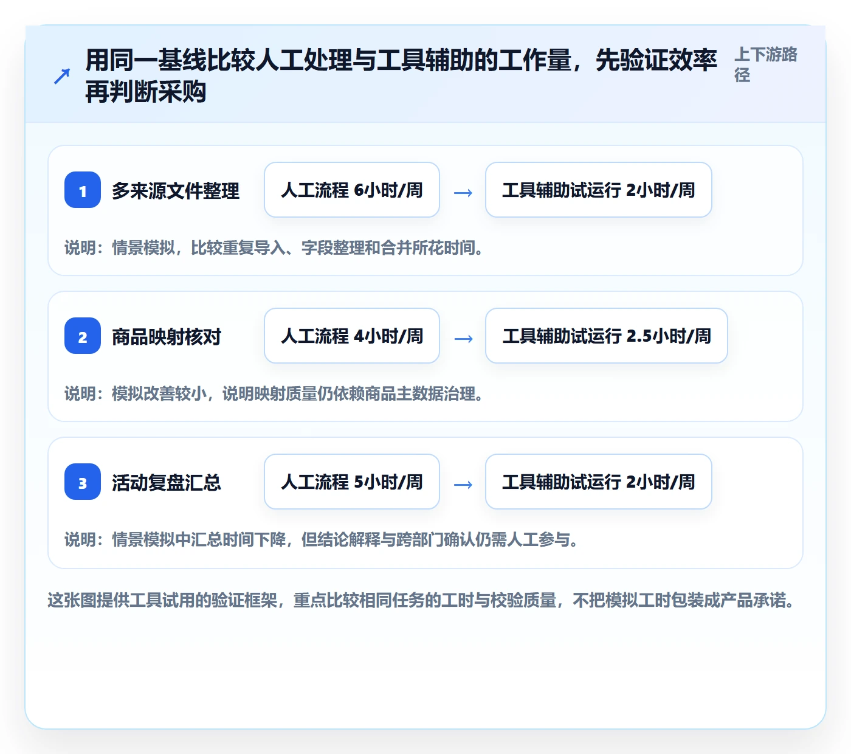
Task: Click the number 1 badge
Action: 83,190
